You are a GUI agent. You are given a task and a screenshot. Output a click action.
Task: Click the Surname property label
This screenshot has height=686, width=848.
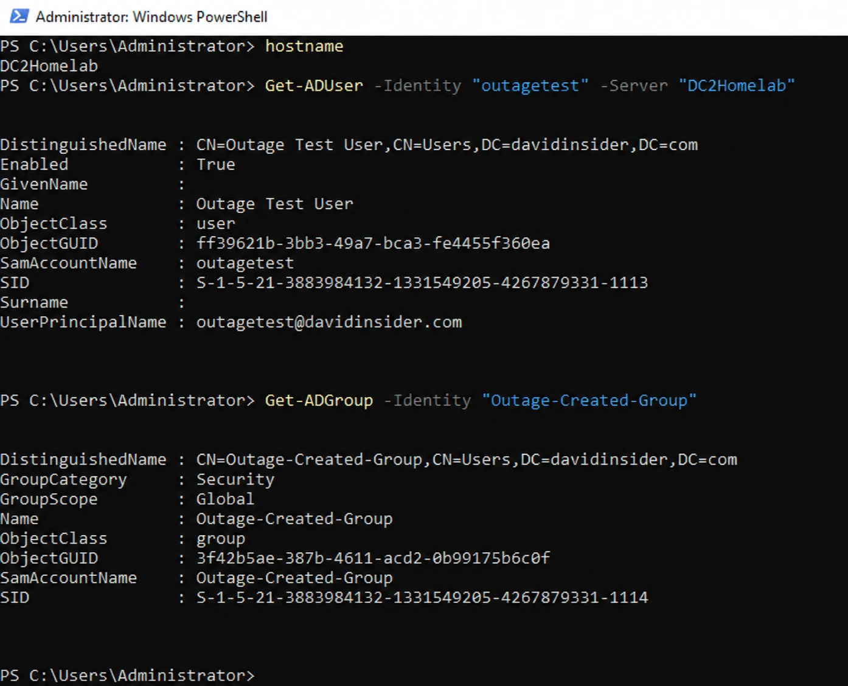[x=34, y=302]
